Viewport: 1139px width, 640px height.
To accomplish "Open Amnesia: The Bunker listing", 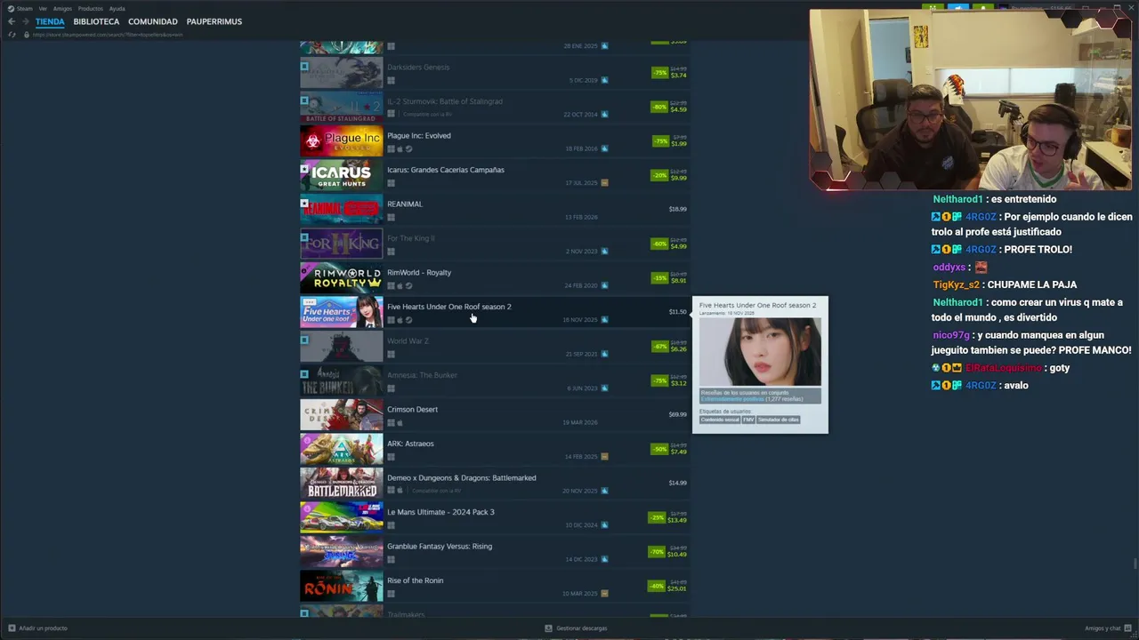I will (x=495, y=380).
